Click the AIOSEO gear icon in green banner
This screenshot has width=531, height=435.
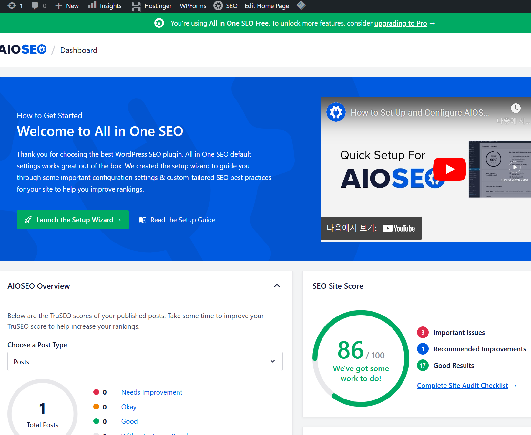tap(159, 23)
